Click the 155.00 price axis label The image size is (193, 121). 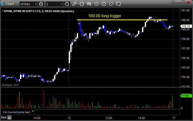pos(185,68)
